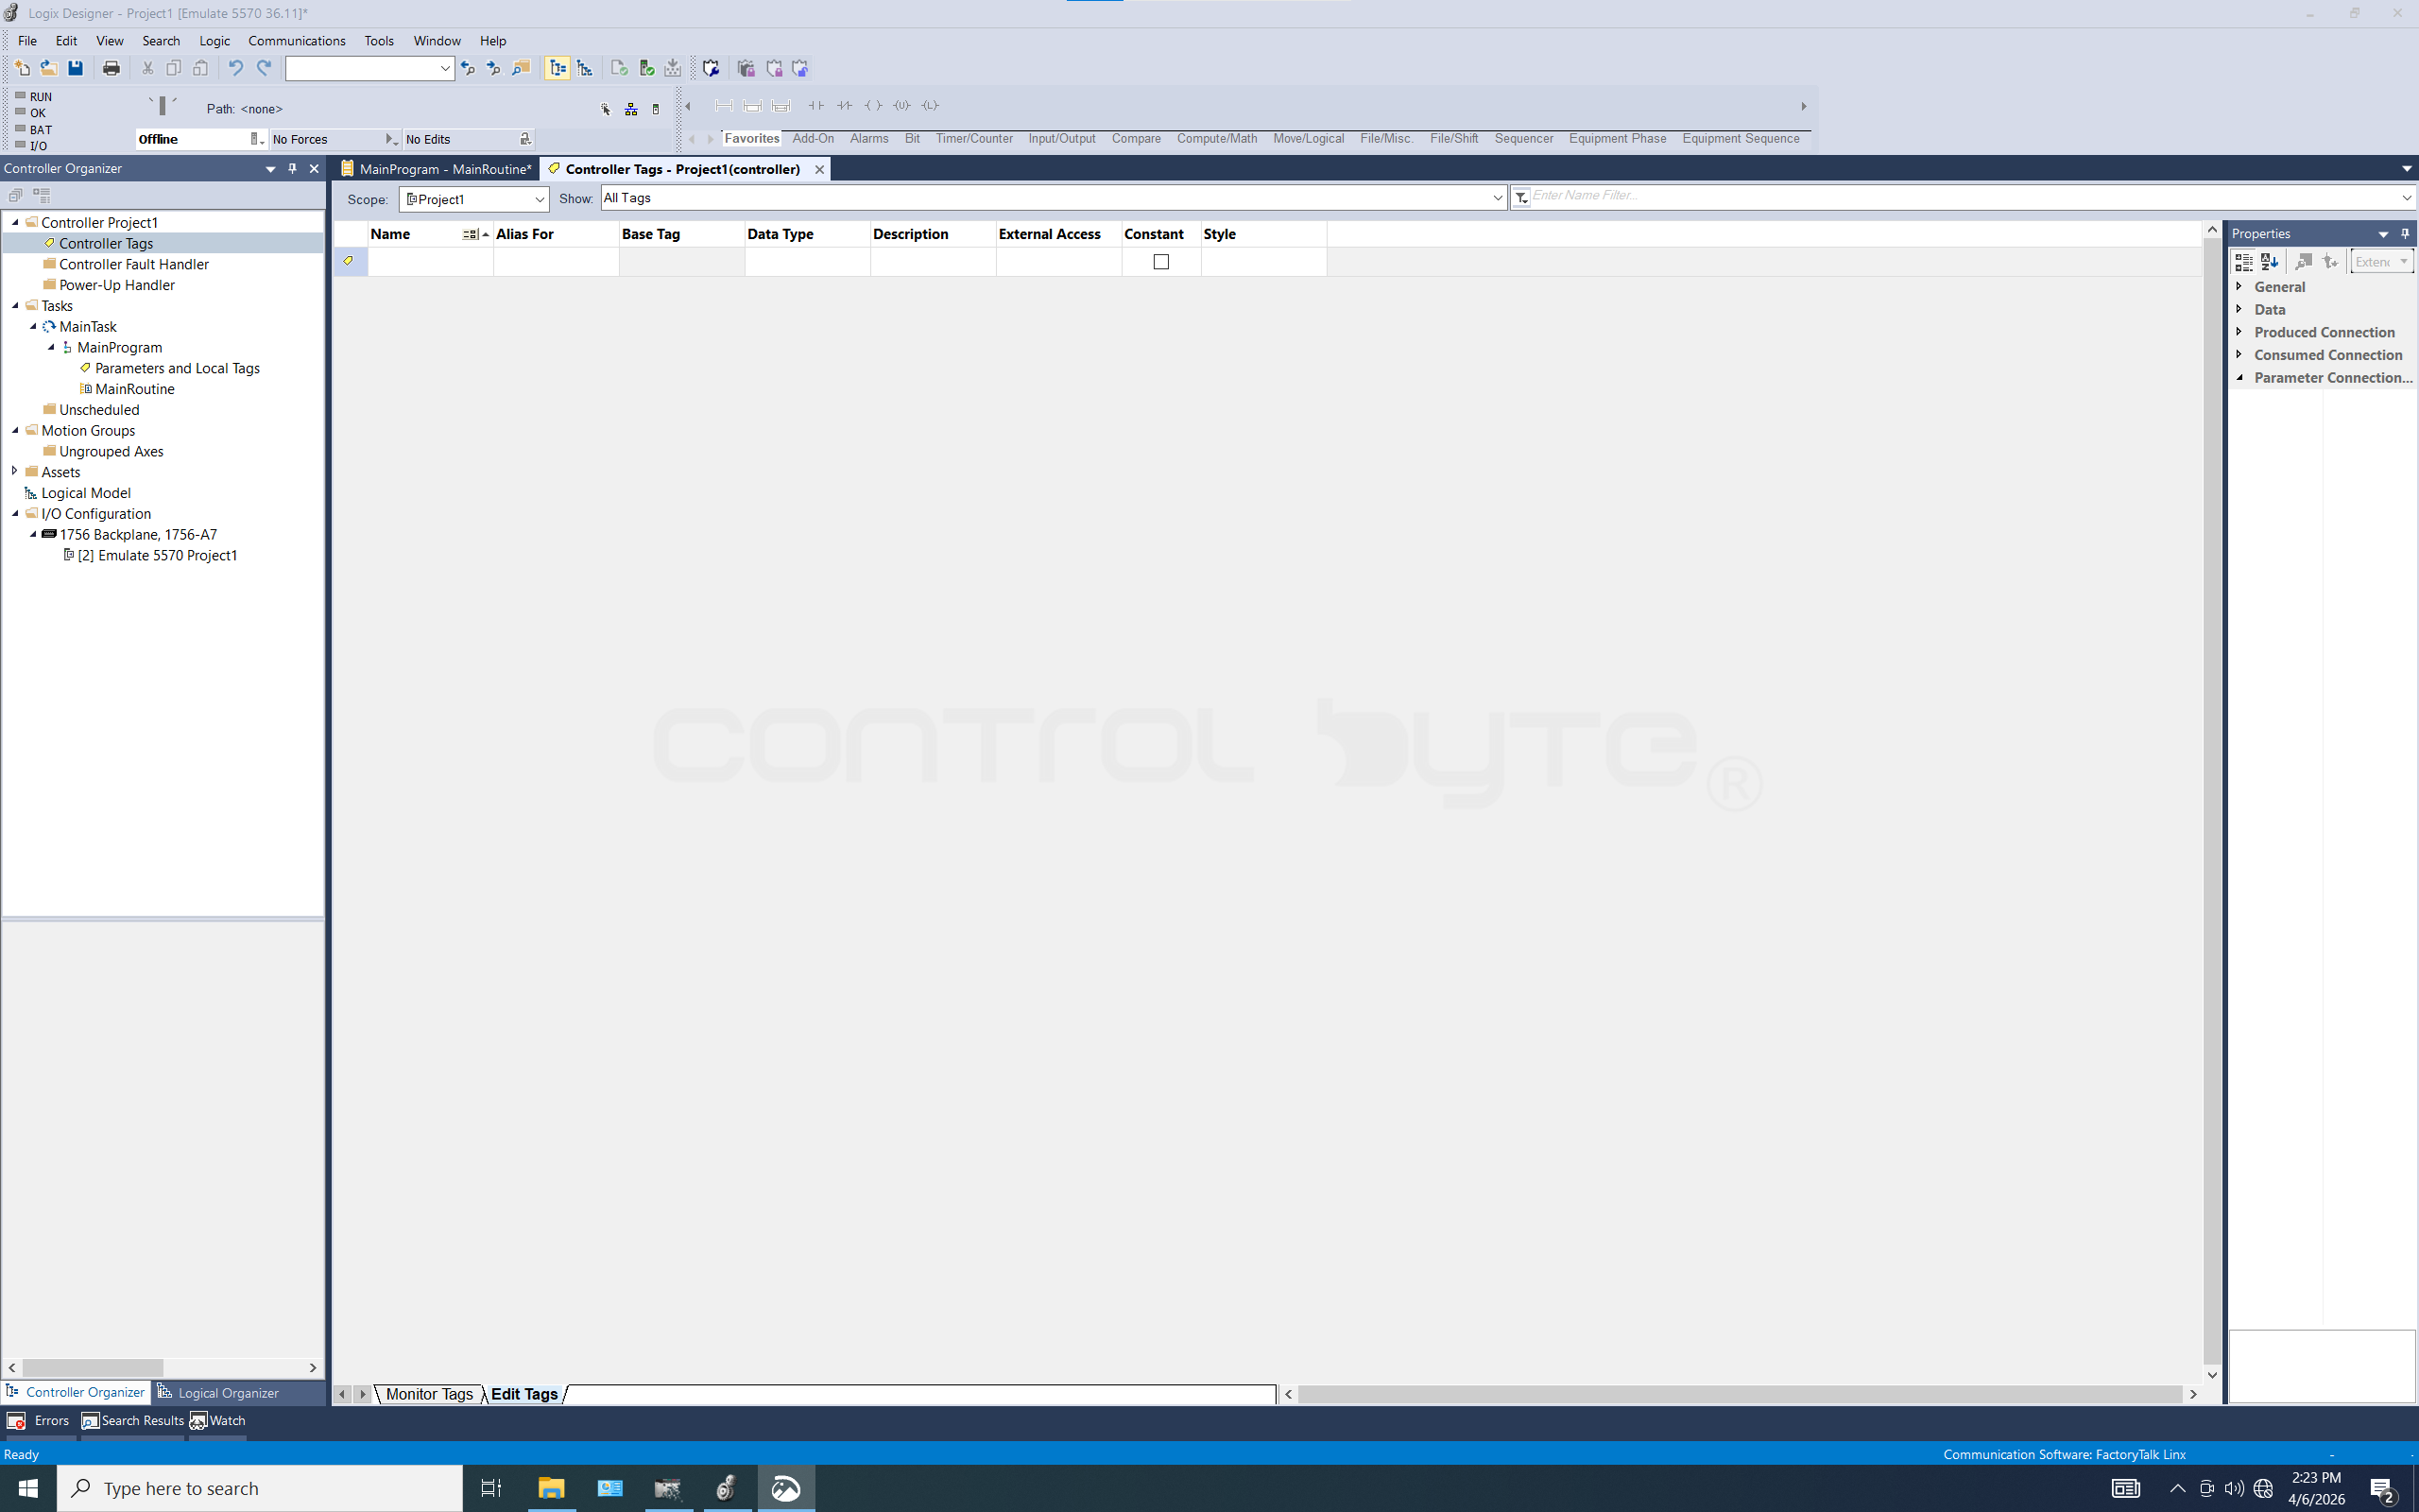Toggle the Logical Organizer view toolbar icon
Image resolution: width=2419 pixels, height=1512 pixels.
point(585,68)
